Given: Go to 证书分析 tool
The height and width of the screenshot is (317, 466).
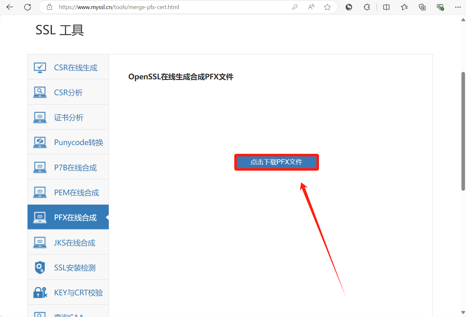Looking at the screenshot, I should coord(68,117).
